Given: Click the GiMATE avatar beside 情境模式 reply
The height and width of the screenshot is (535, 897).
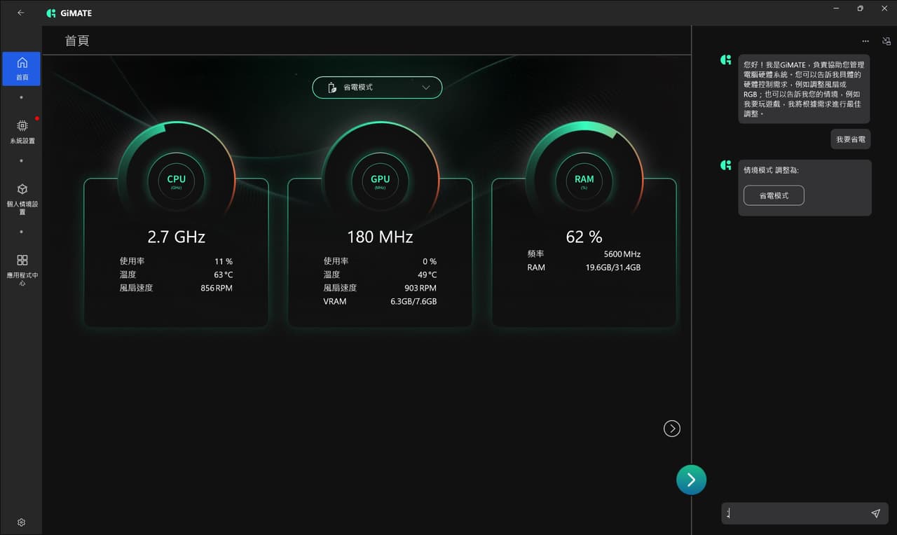Looking at the screenshot, I should pos(726,165).
